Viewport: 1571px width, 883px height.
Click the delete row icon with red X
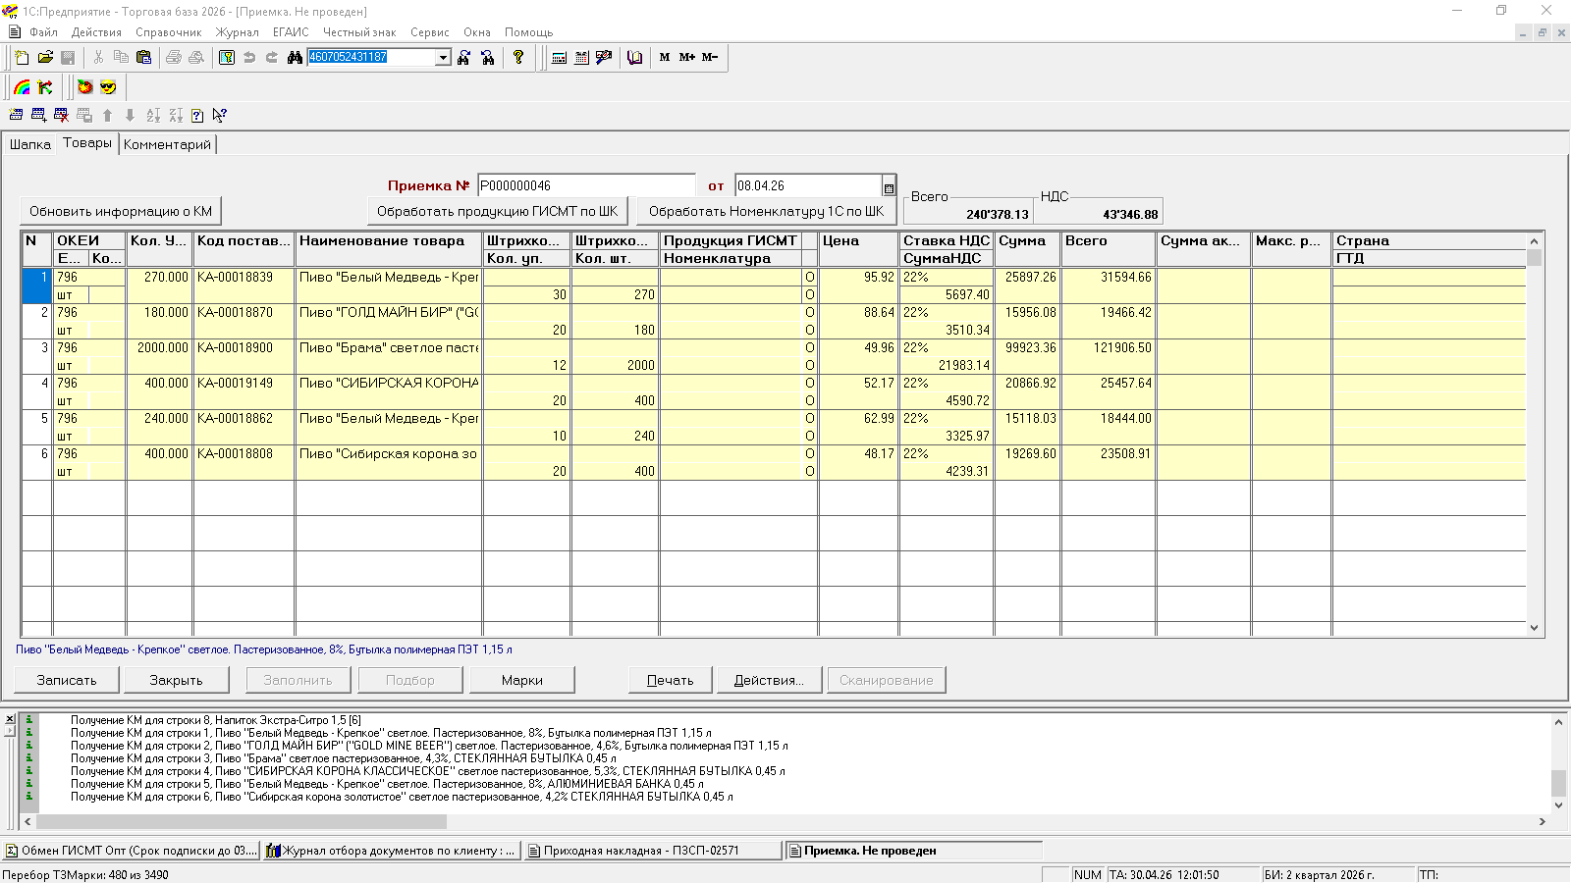[x=61, y=116]
